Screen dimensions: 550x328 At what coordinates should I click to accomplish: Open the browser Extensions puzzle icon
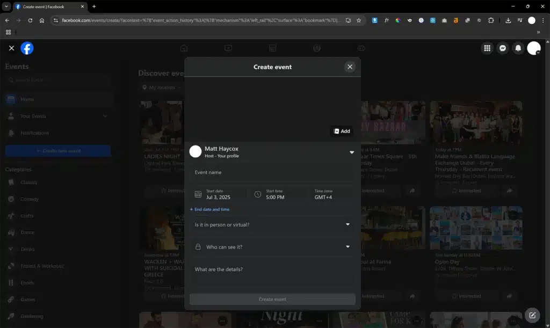[x=491, y=20]
